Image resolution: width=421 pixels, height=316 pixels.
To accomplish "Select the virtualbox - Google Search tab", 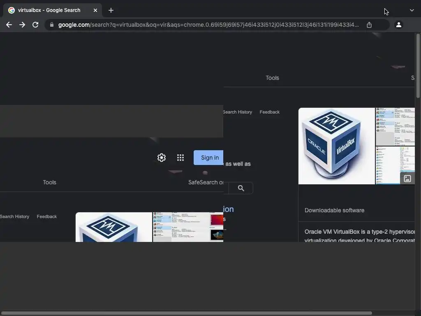I will click(53, 10).
